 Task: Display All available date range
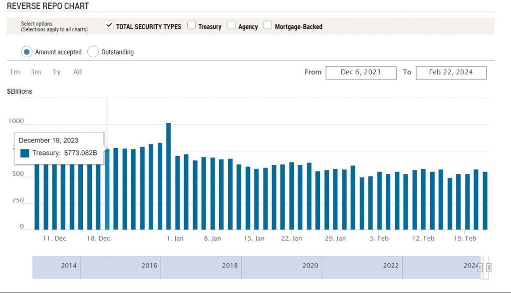click(x=77, y=72)
